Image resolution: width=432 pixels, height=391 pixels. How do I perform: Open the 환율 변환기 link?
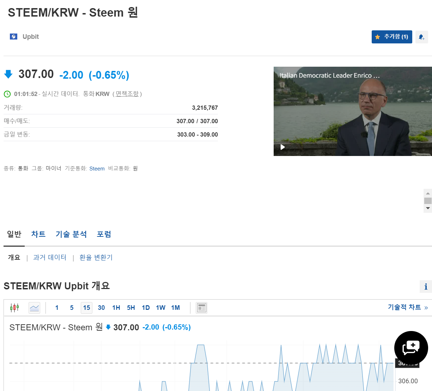96,257
